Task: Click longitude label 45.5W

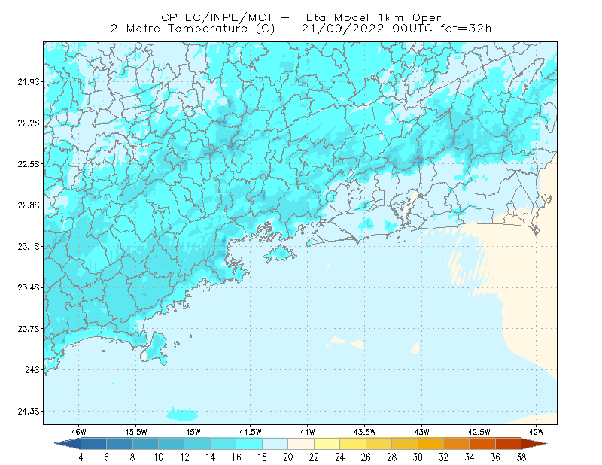Action: pos(136,432)
